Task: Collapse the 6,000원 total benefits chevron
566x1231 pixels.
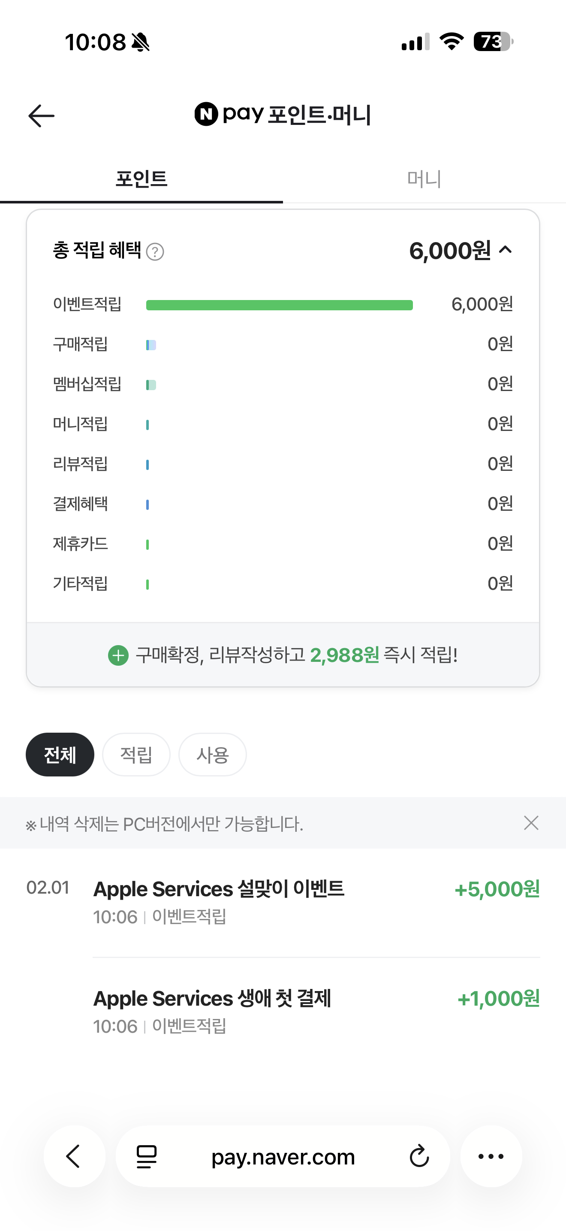Action: click(x=506, y=250)
